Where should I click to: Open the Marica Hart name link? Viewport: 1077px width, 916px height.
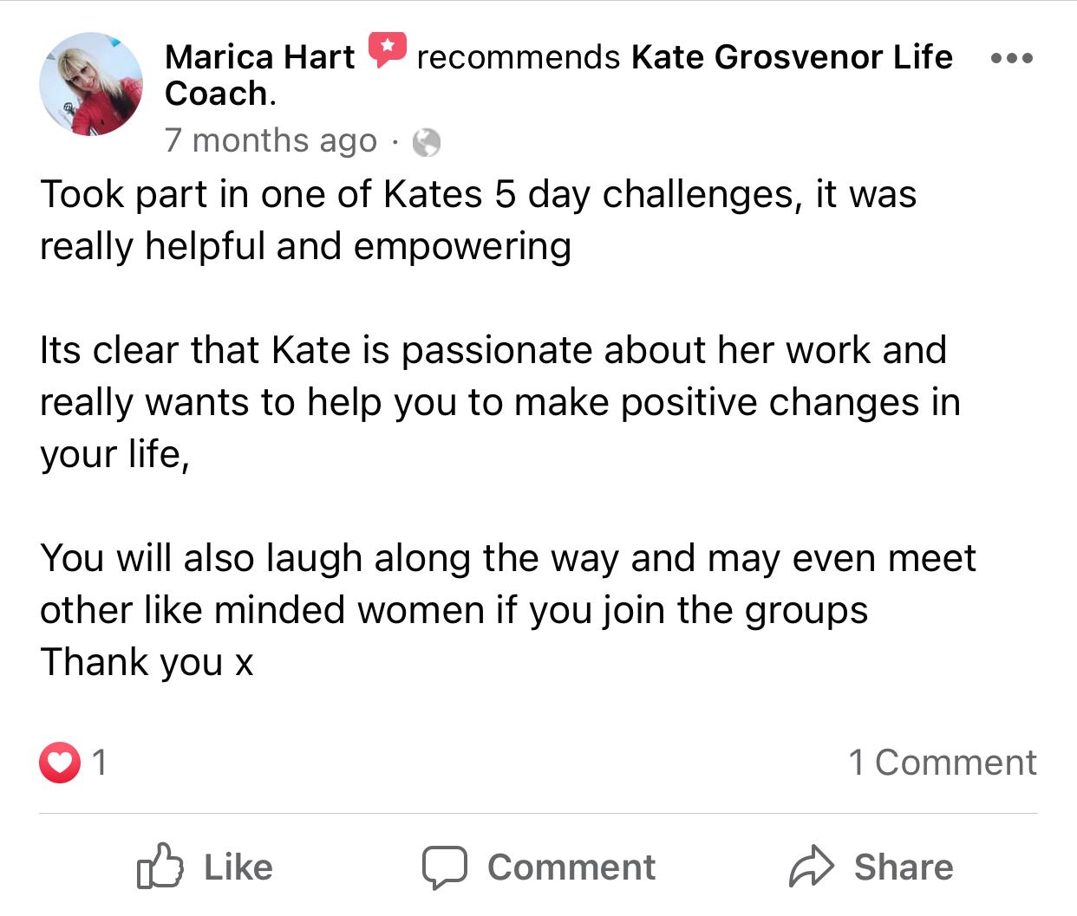tap(259, 57)
